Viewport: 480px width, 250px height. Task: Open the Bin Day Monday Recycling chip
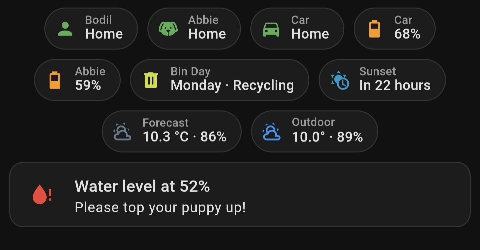click(219, 79)
